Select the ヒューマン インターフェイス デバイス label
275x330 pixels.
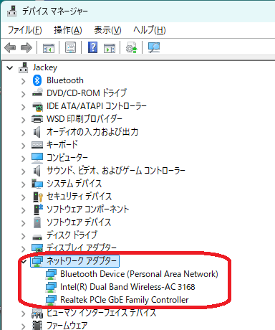(x=101, y=313)
